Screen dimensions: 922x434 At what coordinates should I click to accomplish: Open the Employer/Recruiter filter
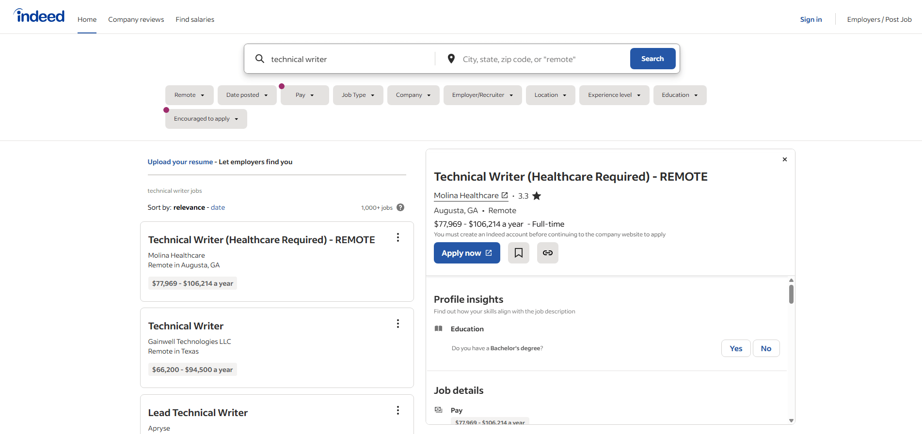[x=483, y=95]
